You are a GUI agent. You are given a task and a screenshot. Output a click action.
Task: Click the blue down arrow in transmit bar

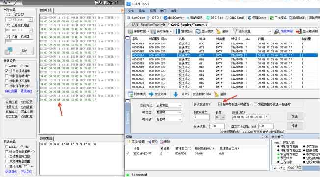[176, 94]
